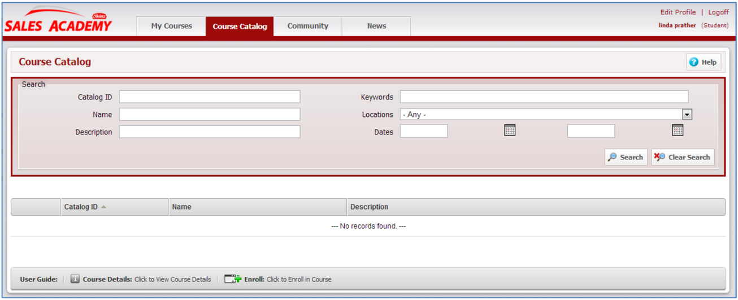Open the Edit Profile link

[678, 12]
